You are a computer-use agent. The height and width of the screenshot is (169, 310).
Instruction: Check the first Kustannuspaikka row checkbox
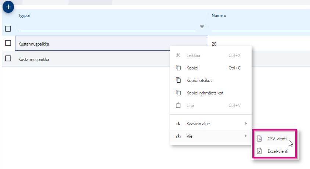[8, 43]
